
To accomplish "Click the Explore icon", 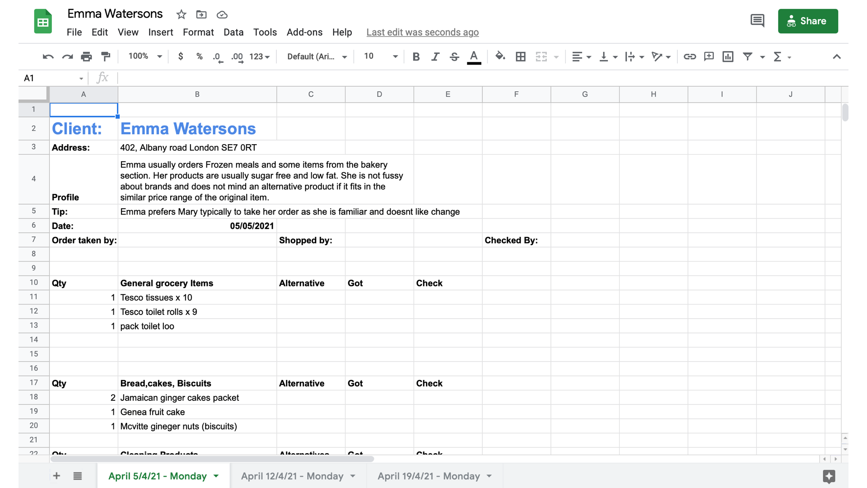I will point(829,476).
